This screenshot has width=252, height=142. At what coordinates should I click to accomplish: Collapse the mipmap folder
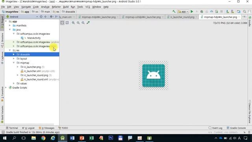coord(14,63)
